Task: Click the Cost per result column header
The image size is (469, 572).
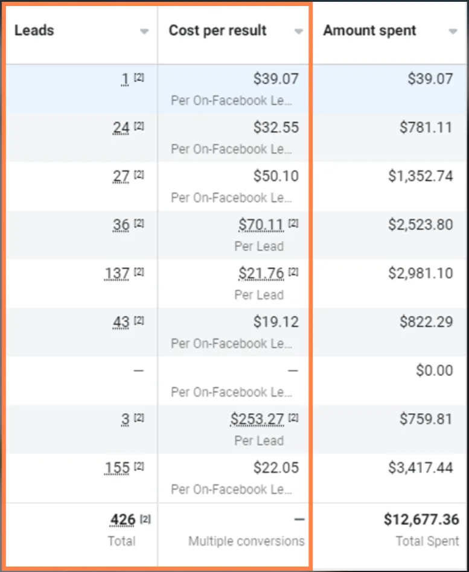Action: (217, 30)
